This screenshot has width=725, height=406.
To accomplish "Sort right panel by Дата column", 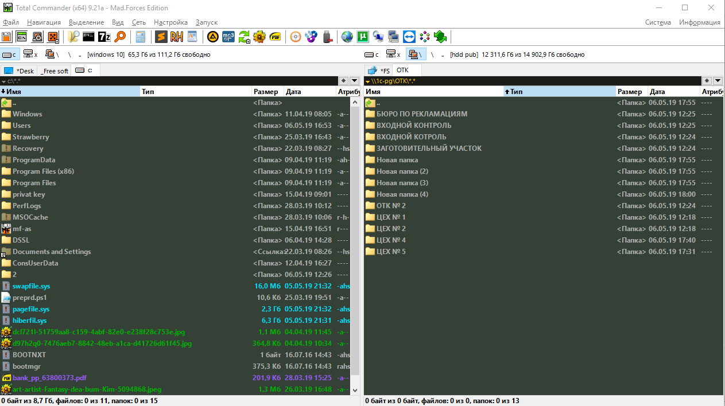I will (674, 92).
